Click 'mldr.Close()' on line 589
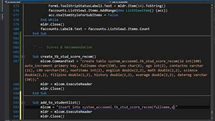The height and width of the screenshot is (121, 215). (52, 89)
